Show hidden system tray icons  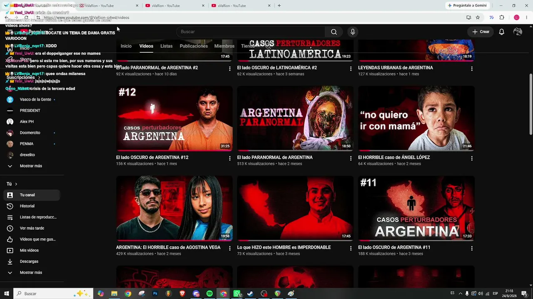[460, 294]
